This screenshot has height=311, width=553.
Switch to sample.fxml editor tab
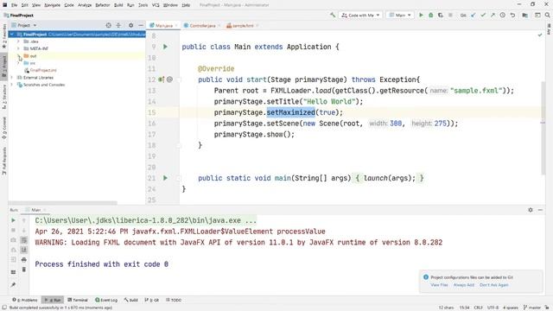pos(243,26)
